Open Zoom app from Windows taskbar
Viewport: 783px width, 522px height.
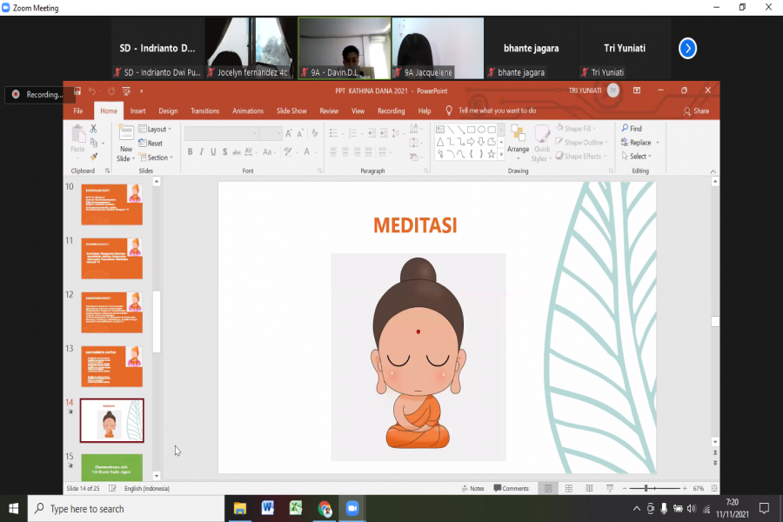click(352, 508)
